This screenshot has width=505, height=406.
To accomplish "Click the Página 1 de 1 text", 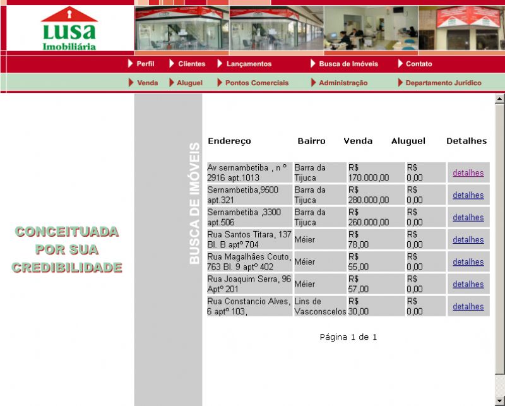I will pos(348,337).
